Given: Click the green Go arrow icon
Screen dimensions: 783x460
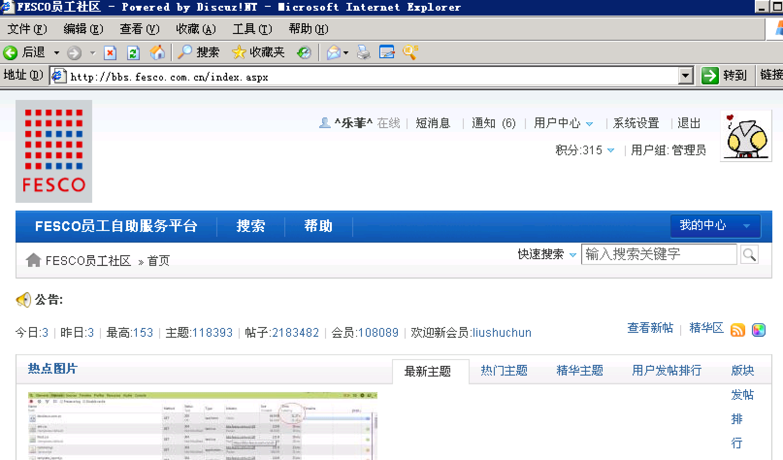Looking at the screenshot, I should 710,75.
